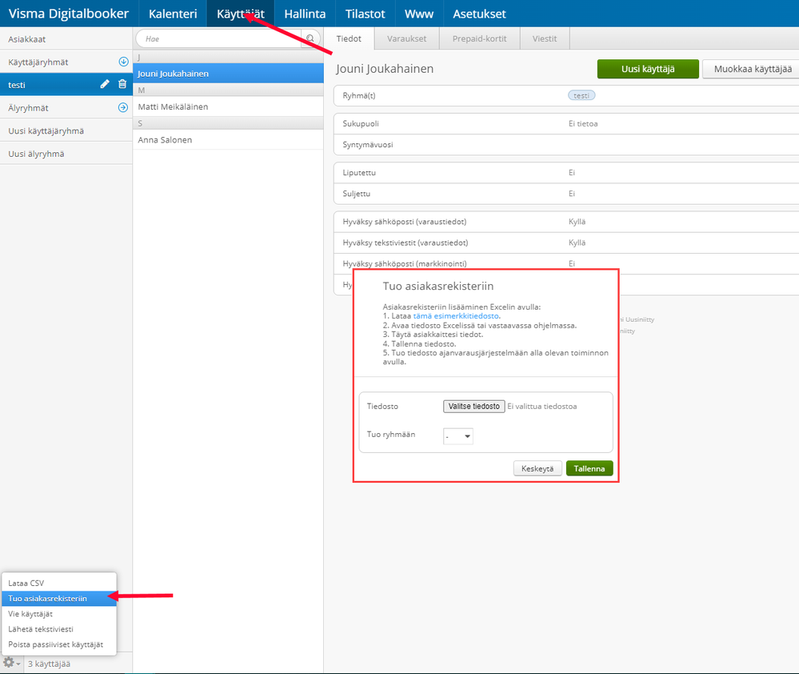The image size is (799, 674).
Task: Click the Visma Digitalbooker logo title
Action: coord(68,14)
